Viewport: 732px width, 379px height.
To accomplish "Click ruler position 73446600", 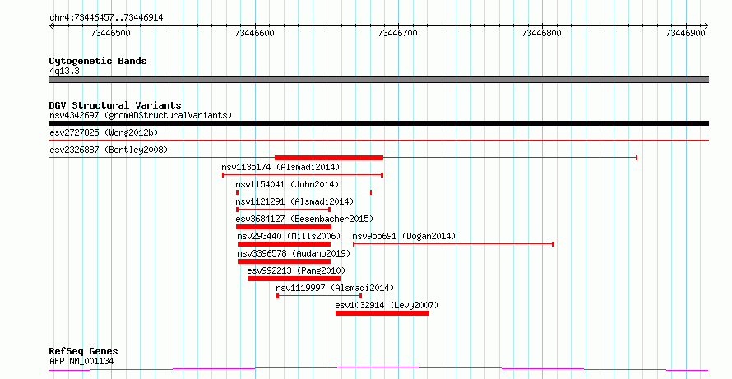I will click(255, 33).
